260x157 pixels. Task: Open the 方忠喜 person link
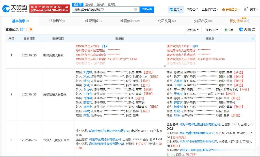178,81
